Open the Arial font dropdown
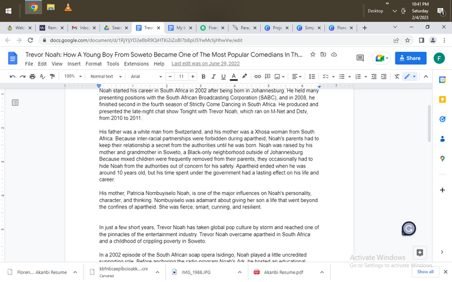Screen dimensions: 452x282 146,76
